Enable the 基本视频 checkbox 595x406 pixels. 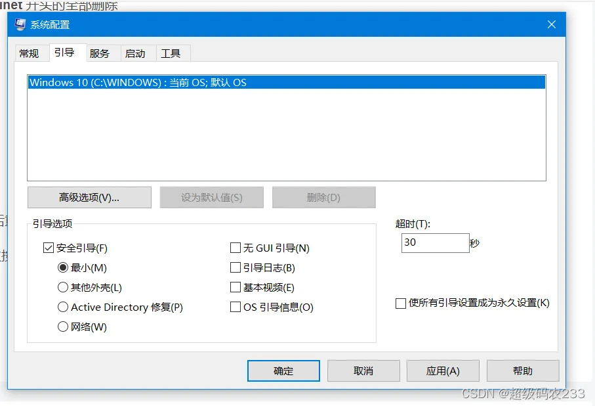[236, 287]
